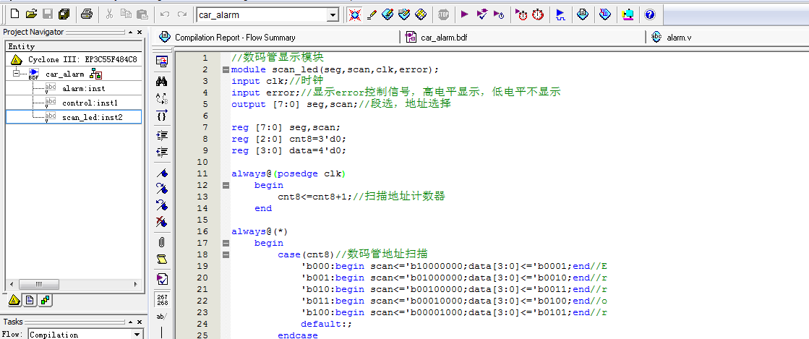809x339 pixels.
Task: Clear all bookmarks with the red X flag icon
Action: tap(161, 222)
